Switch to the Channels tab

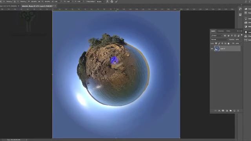(x=221, y=31)
